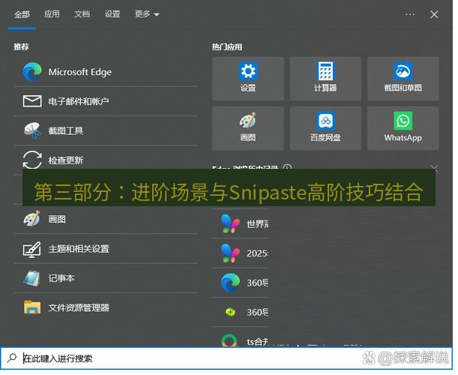Launch the Snipping Tool (截图工具) icon
The height and width of the screenshot is (375, 458).
(x=32, y=130)
